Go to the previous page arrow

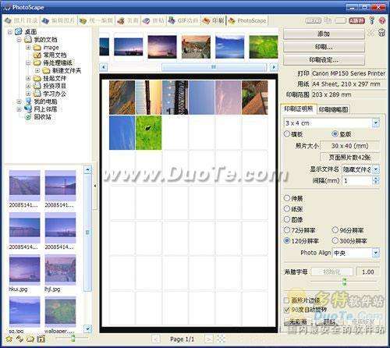pyautogui.click(x=156, y=339)
